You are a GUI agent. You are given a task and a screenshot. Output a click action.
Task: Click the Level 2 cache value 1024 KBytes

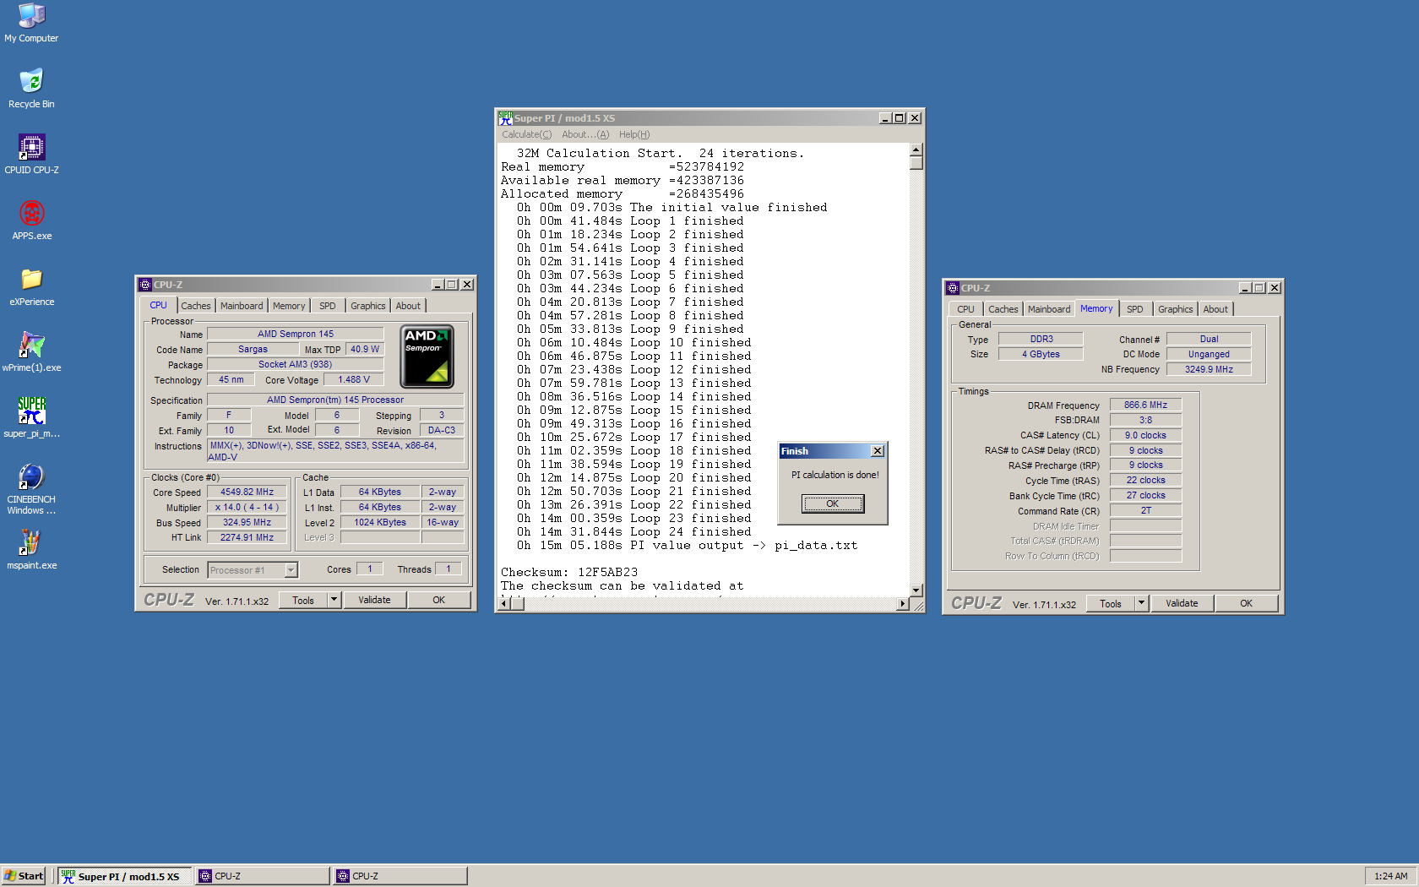[380, 522]
